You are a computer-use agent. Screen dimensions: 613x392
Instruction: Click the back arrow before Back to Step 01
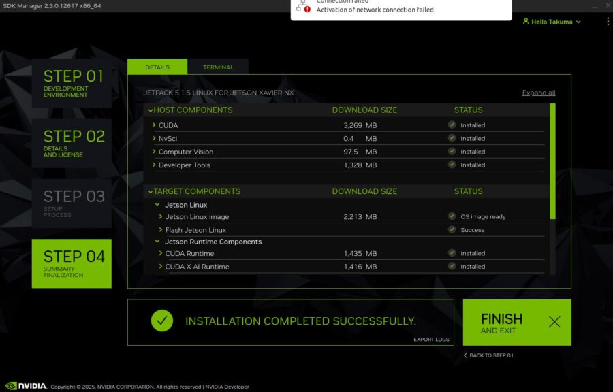pyautogui.click(x=465, y=355)
